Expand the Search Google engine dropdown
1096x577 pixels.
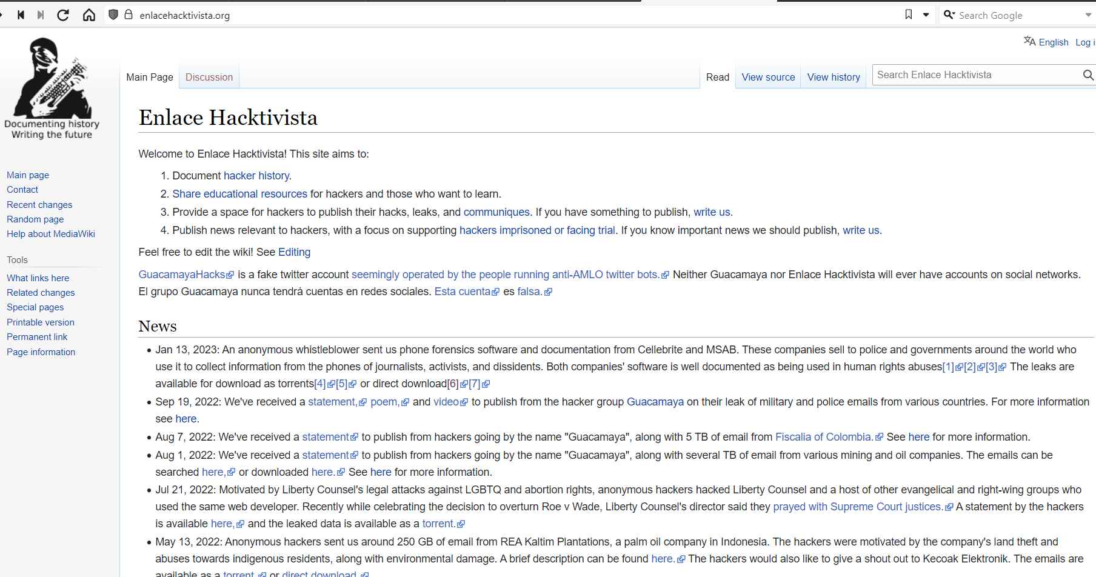(1088, 15)
